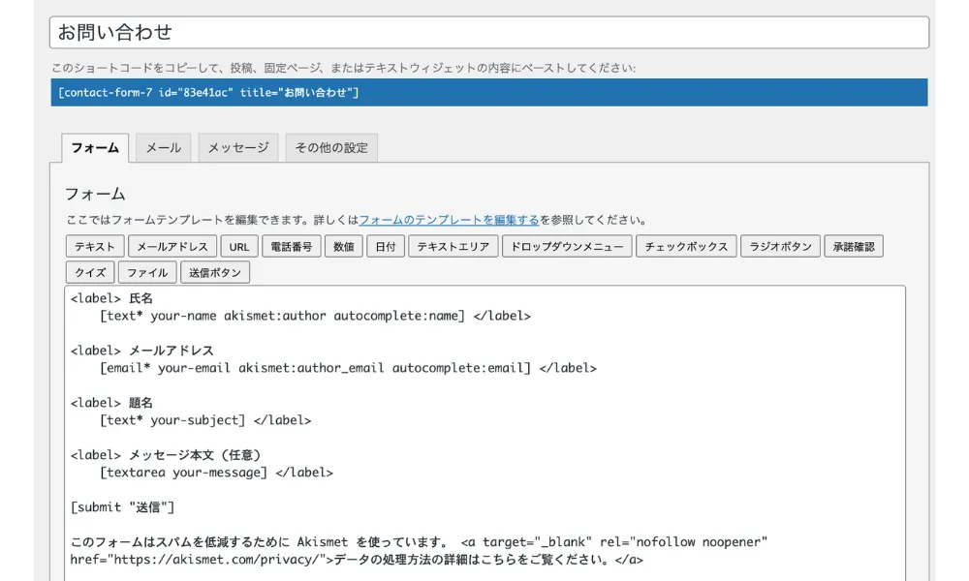
Task: Insert a テキスト (text) form tag
Action: (x=94, y=246)
